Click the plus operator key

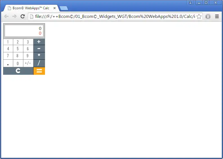(39, 42)
